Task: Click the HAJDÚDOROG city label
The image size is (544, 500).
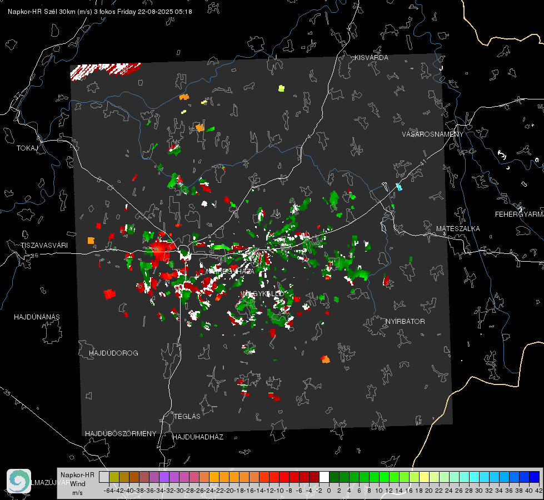Action: click(x=113, y=353)
